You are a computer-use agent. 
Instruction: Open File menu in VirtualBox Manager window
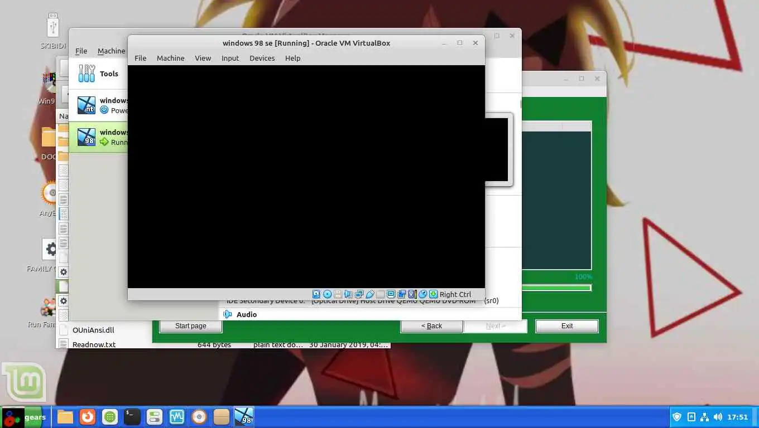[81, 51]
